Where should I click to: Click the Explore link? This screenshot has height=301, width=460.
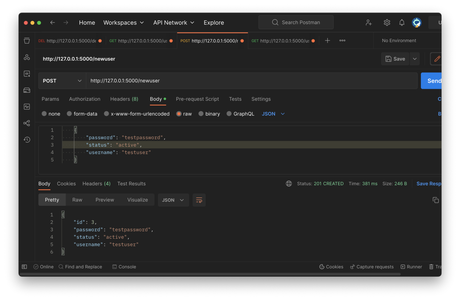click(x=214, y=22)
